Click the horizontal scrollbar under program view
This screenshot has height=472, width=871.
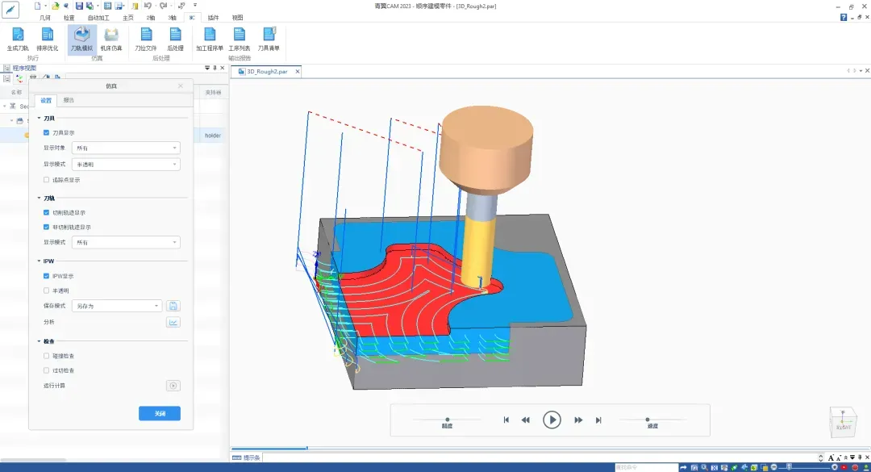(33, 460)
